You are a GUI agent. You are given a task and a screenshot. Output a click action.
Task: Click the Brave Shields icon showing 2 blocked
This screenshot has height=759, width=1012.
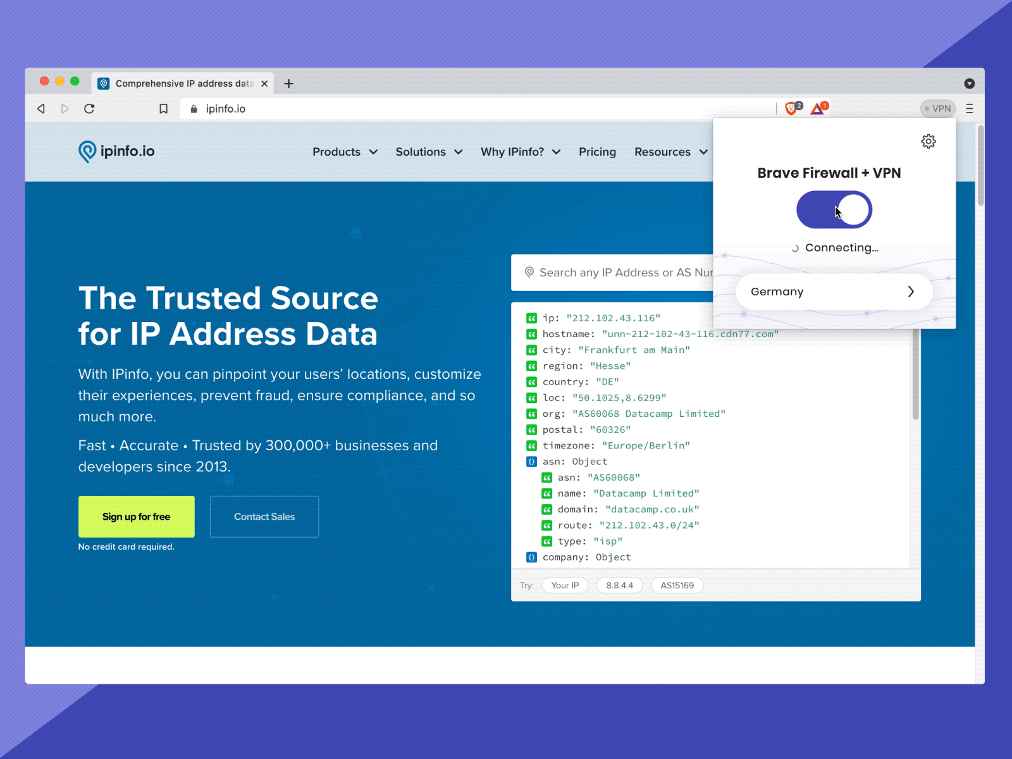[790, 108]
